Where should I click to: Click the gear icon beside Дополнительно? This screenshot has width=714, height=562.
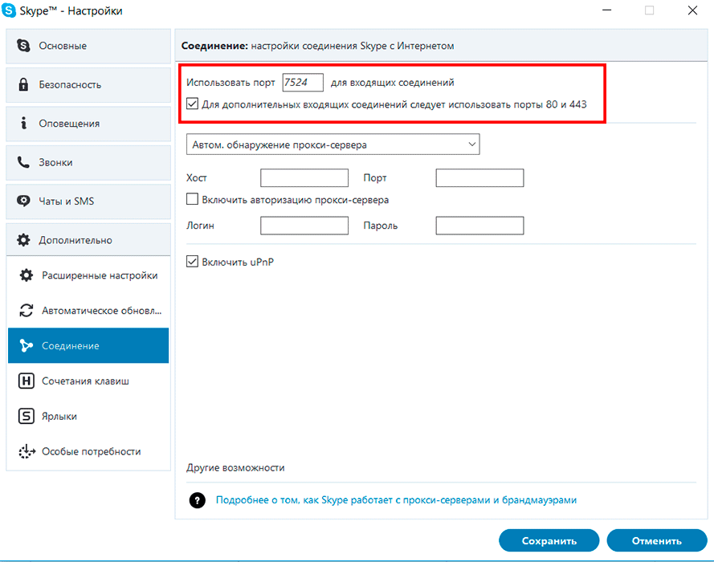[x=23, y=240]
